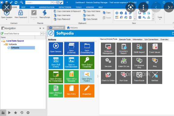Screen dimensions: 174x116
Task: Close the Navigation panel
Action: (44, 28)
